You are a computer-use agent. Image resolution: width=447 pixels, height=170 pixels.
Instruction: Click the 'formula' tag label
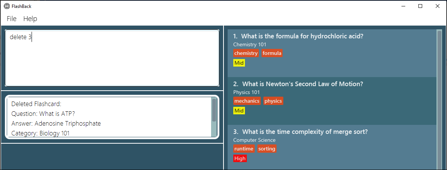point(272,53)
